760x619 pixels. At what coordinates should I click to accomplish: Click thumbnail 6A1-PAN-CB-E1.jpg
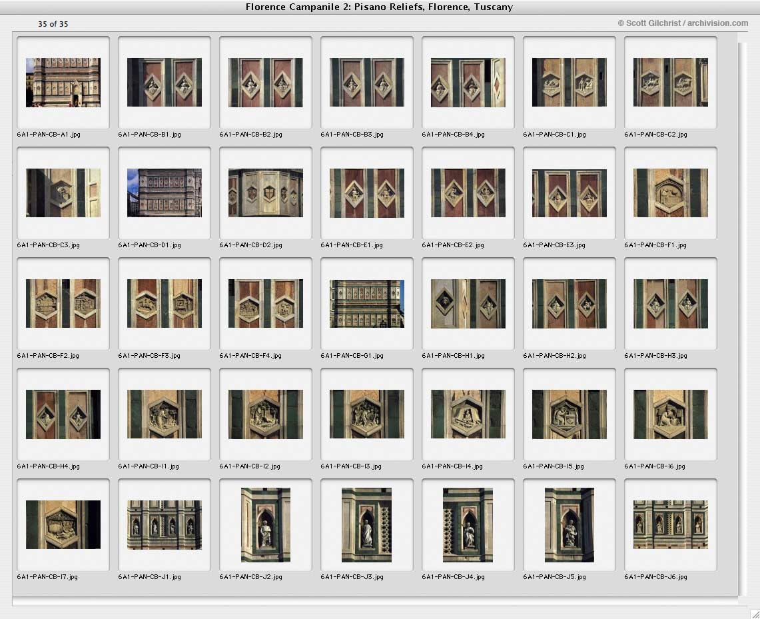(x=367, y=193)
